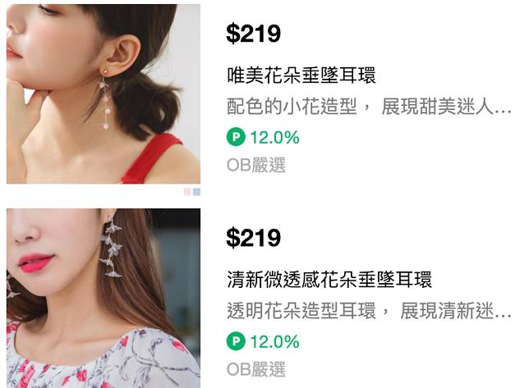Click the 12.0% reward rate on second product
This screenshot has width=529, height=388.
coord(274,341)
